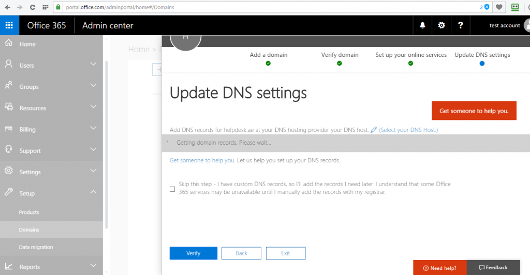Click the Resources icon in sidebar
The width and height of the screenshot is (530, 275).
8,106
